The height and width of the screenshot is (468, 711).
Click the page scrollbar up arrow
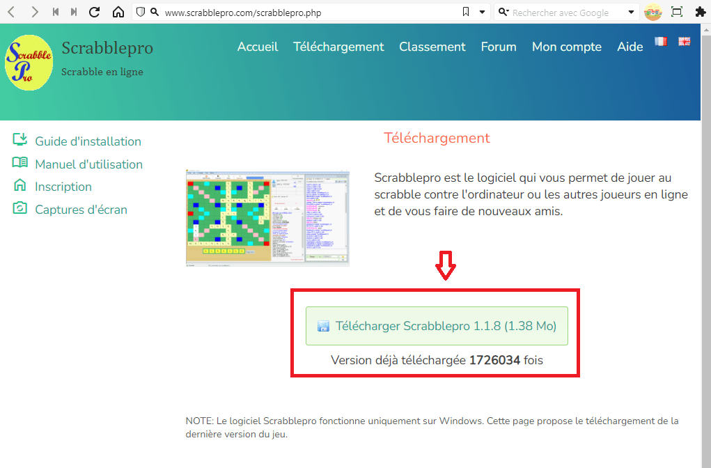[706, 30]
